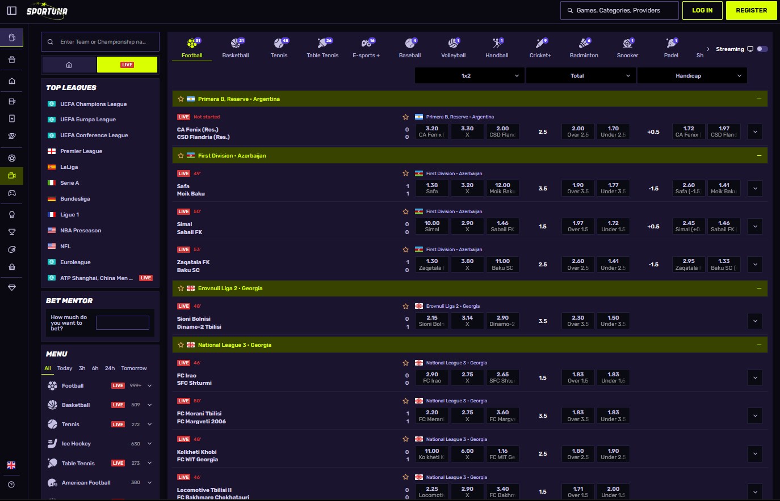Favorite the CA Fenix vs CSD Flandria match
780x501 pixels.
click(x=406, y=117)
